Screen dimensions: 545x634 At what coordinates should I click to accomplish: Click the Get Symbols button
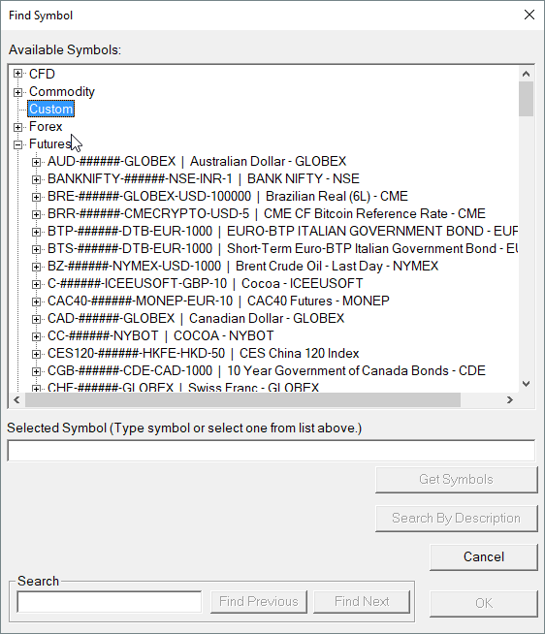(457, 480)
